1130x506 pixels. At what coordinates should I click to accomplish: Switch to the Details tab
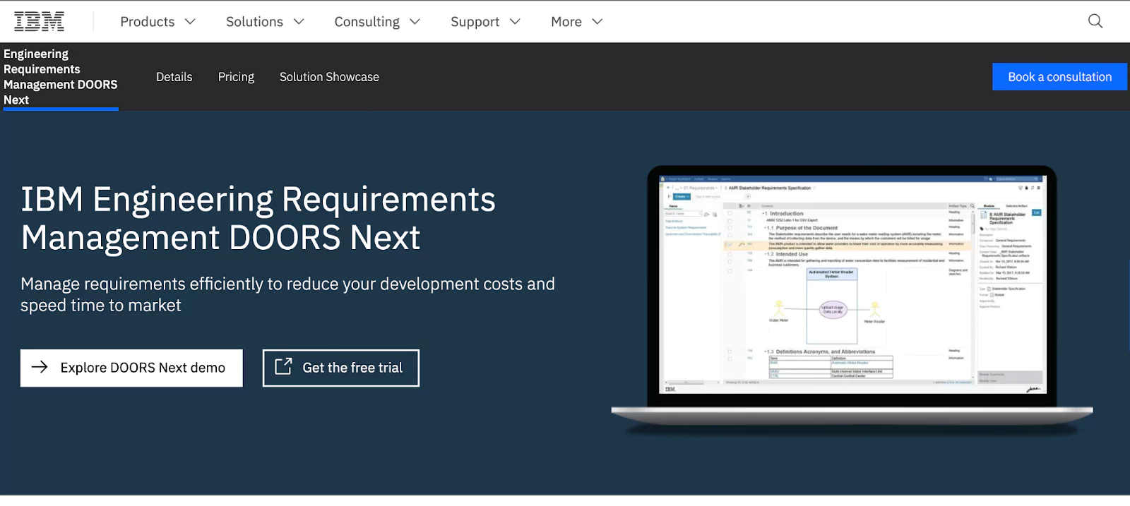(x=174, y=77)
